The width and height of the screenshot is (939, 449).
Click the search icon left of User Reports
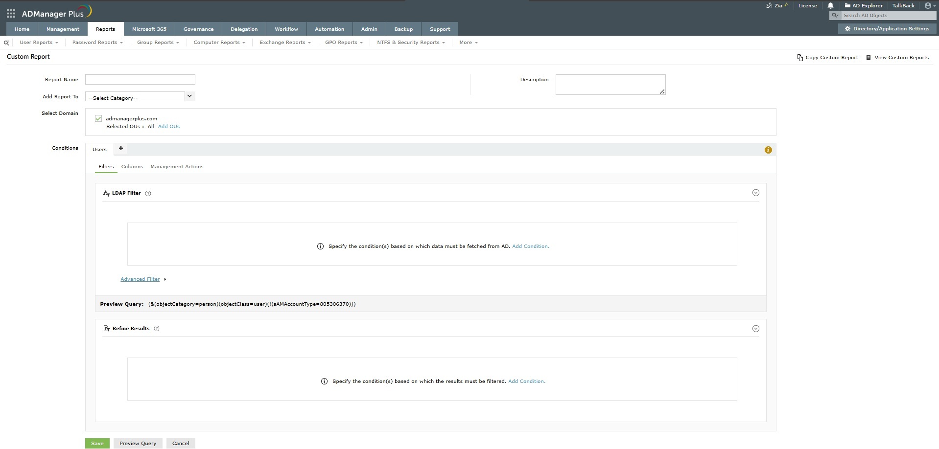[6, 43]
